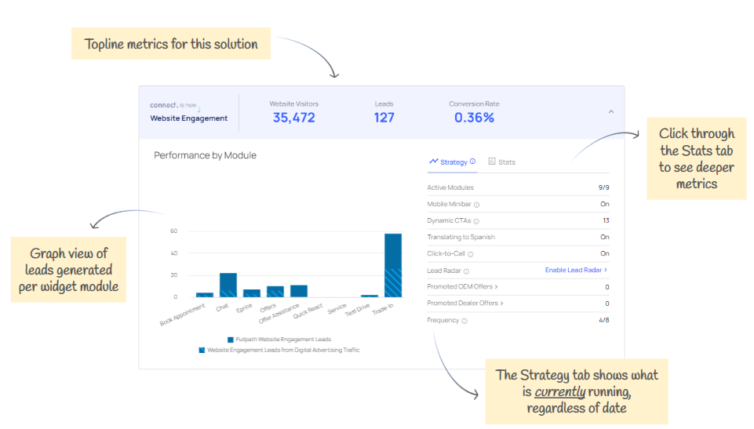Click the Trade-In bar in chart

[393, 265]
